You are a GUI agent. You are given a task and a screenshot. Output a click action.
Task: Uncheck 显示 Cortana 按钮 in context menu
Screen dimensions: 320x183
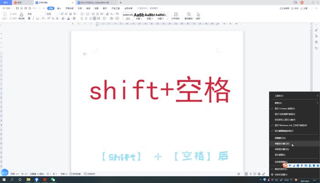click(294, 109)
